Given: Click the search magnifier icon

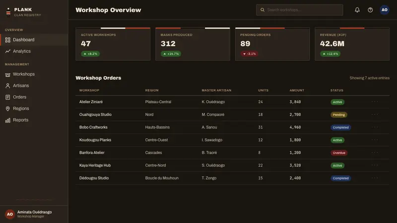Looking at the screenshot, I should tap(263, 10).
